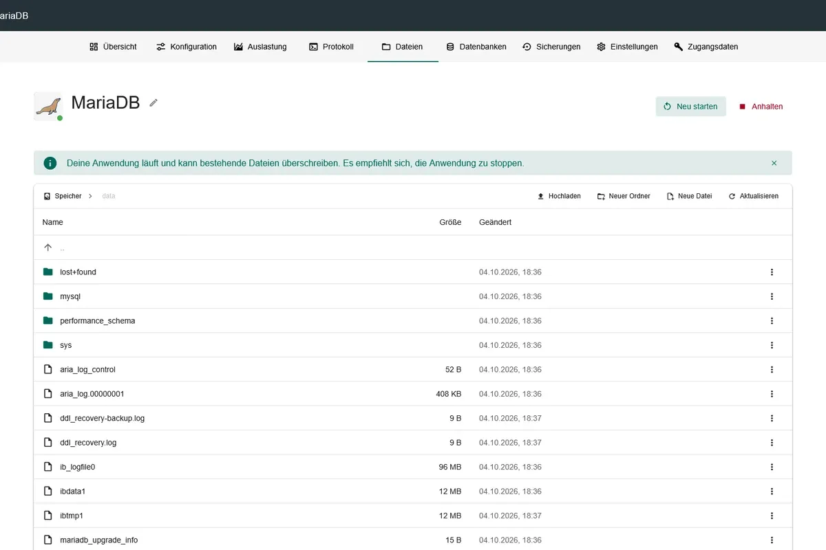Create a file with Neue Datei
Image resolution: width=826 pixels, height=550 pixels.
click(x=689, y=196)
